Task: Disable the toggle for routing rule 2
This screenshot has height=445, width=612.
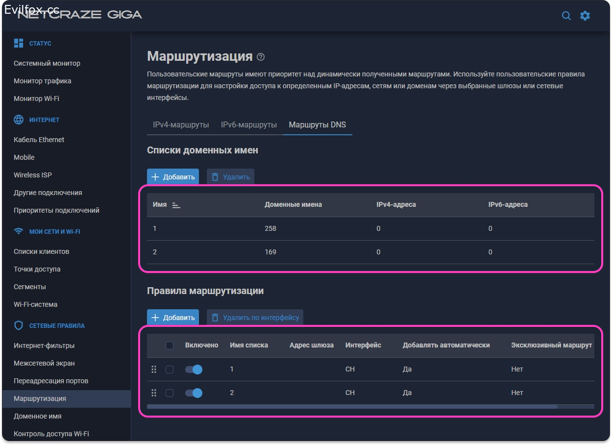Action: (194, 393)
